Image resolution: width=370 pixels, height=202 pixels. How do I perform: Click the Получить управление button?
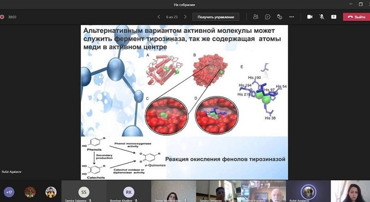pos(216,17)
